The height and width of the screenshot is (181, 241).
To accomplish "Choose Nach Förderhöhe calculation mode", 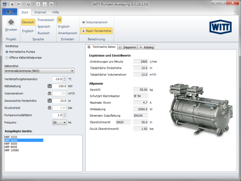I will click(x=96, y=31).
